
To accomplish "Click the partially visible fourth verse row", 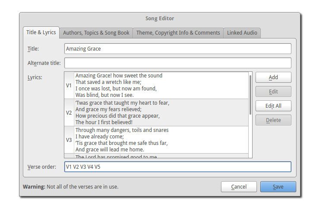I will pyautogui.click(x=161, y=156).
